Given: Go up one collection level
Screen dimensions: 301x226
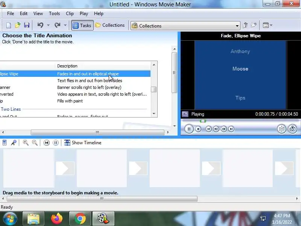Looking at the screenshot, I should [245, 25].
